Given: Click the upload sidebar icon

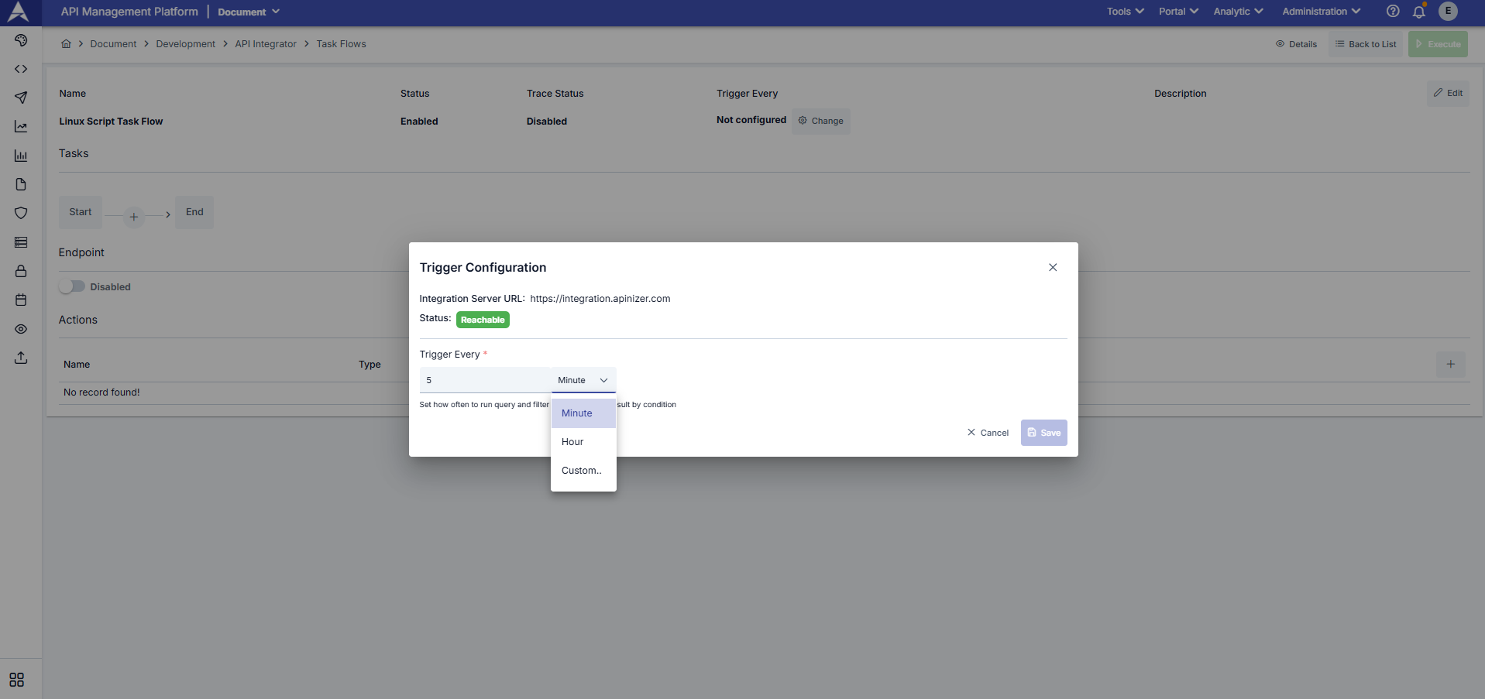Looking at the screenshot, I should point(21,358).
